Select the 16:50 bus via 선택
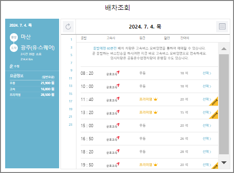 point(207,138)
